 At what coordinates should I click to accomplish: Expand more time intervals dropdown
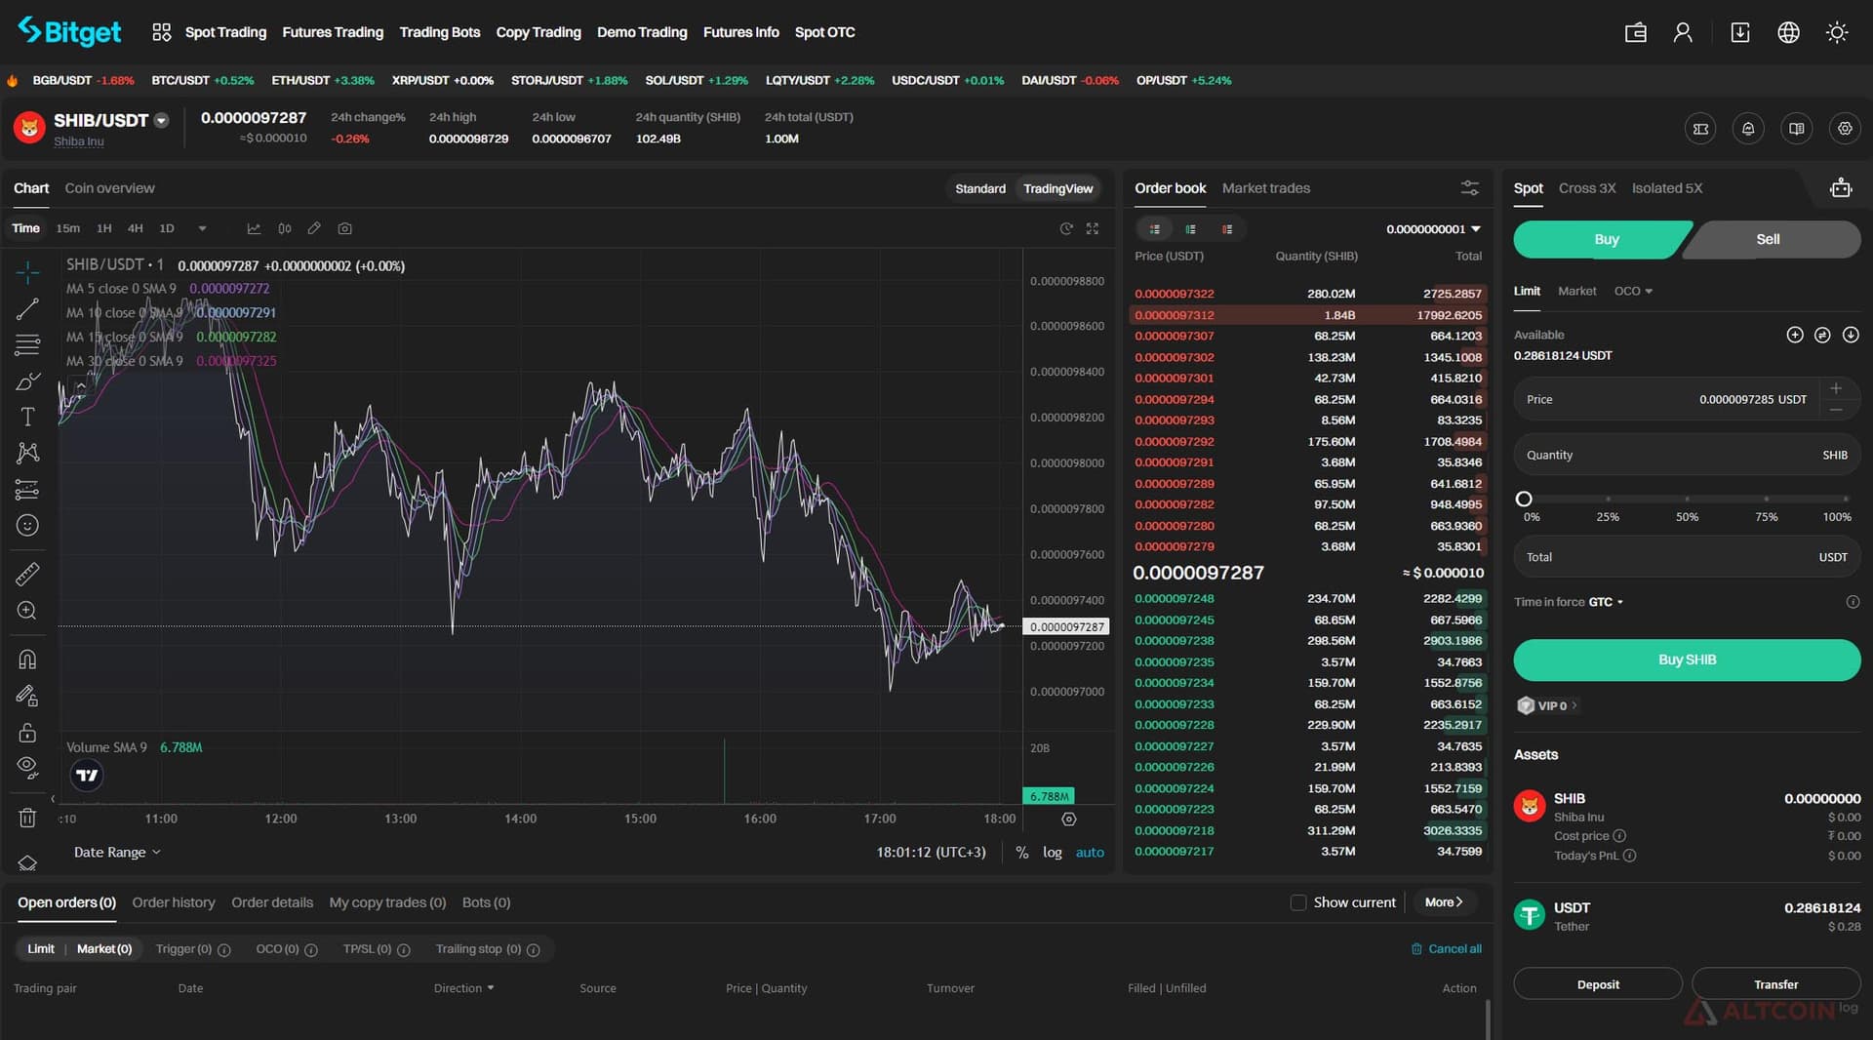[x=202, y=228]
